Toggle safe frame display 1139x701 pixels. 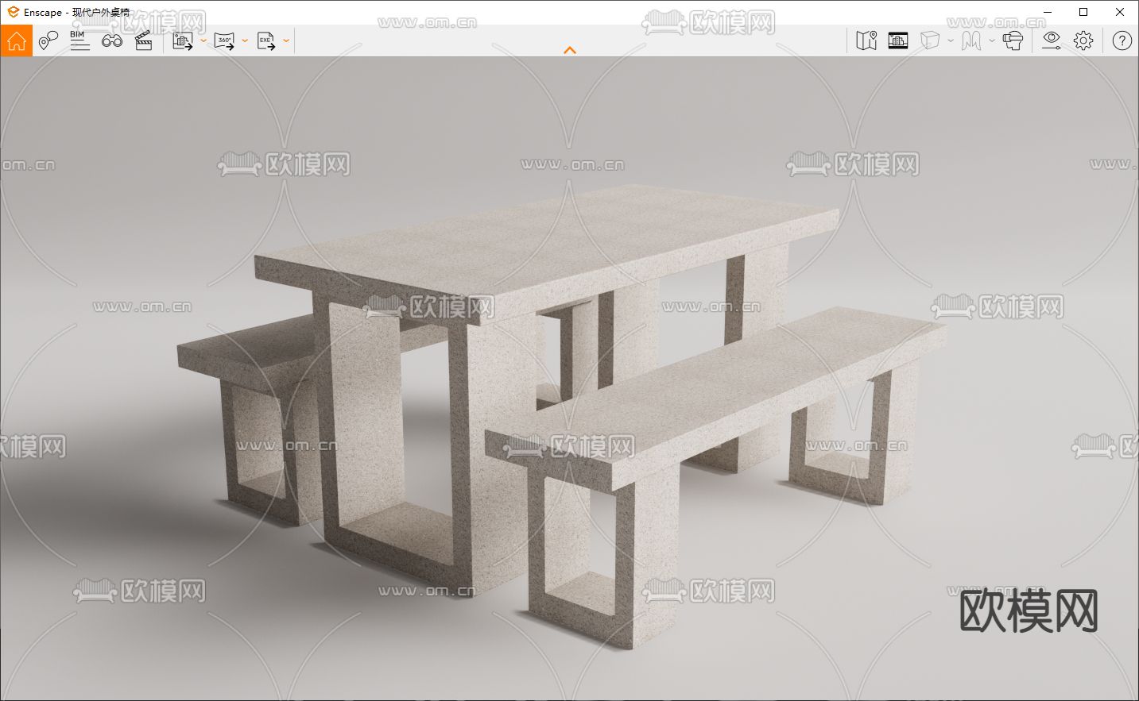click(898, 40)
